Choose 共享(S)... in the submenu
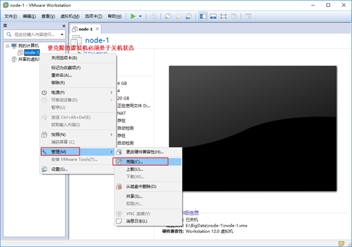 click(148, 196)
